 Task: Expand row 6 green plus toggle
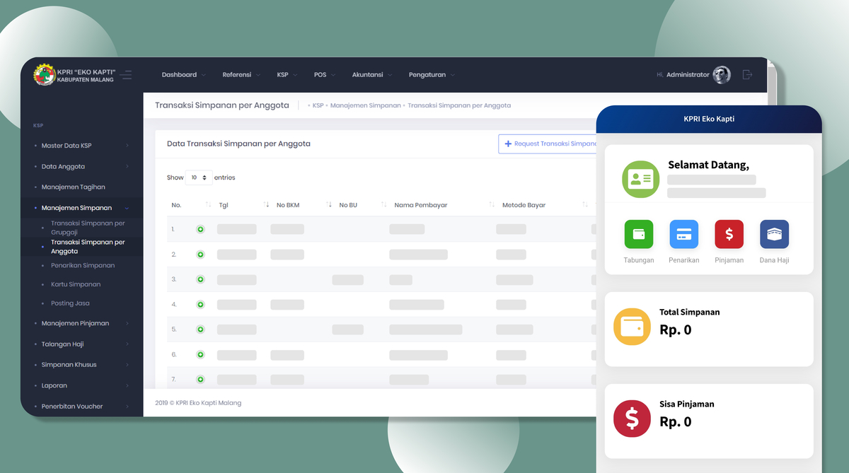pyautogui.click(x=200, y=354)
